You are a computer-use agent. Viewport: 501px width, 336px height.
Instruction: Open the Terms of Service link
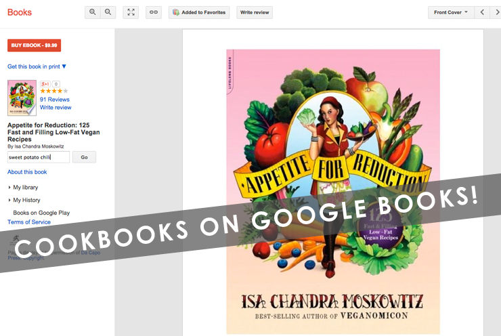pyautogui.click(x=29, y=222)
